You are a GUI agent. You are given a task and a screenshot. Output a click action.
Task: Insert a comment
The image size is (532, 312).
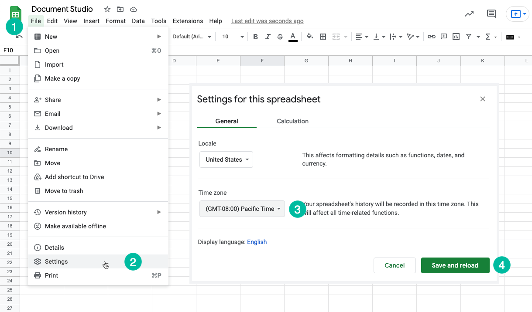444,37
